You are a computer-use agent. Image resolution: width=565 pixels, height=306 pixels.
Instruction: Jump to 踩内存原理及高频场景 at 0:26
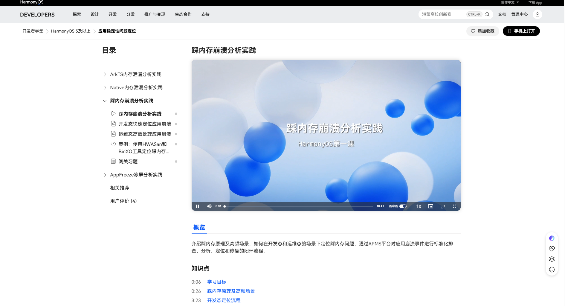coord(231,291)
